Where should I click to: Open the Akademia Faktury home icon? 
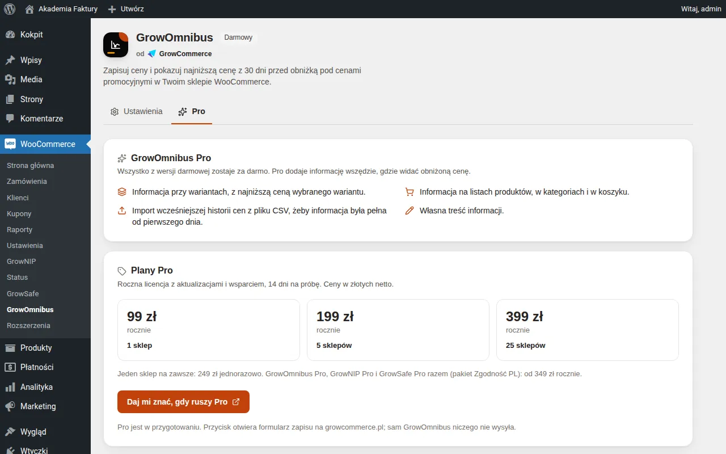[x=29, y=9]
